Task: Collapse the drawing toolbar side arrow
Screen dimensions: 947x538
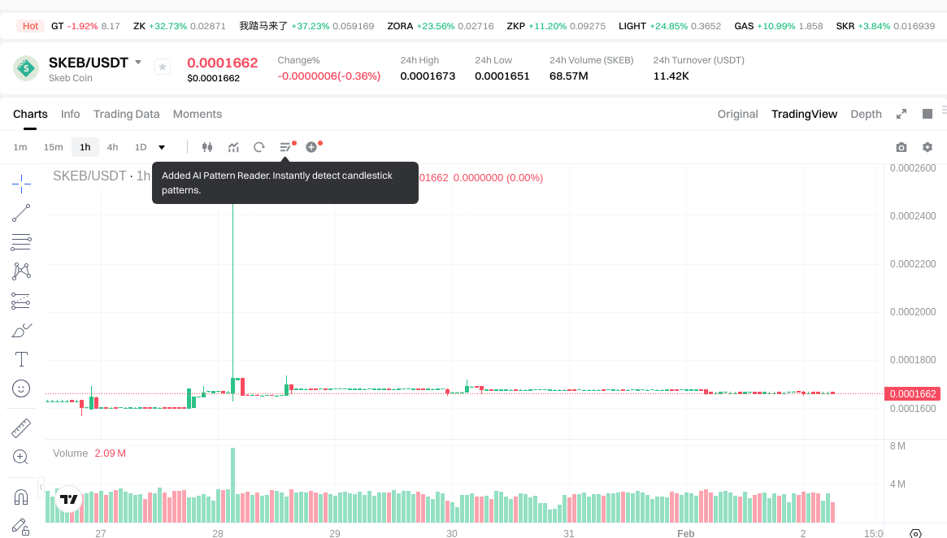Action: click(41, 486)
